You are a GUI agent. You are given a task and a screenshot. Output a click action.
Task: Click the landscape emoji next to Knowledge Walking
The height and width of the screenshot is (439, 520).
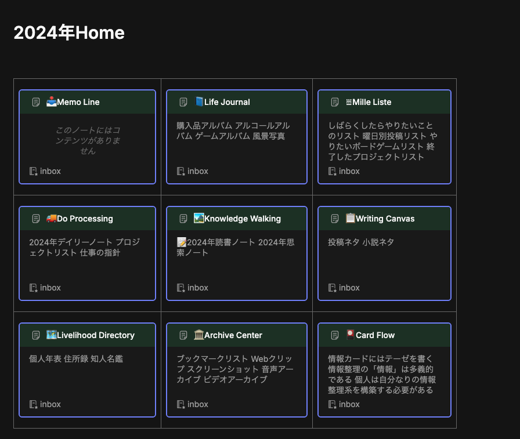(199, 219)
